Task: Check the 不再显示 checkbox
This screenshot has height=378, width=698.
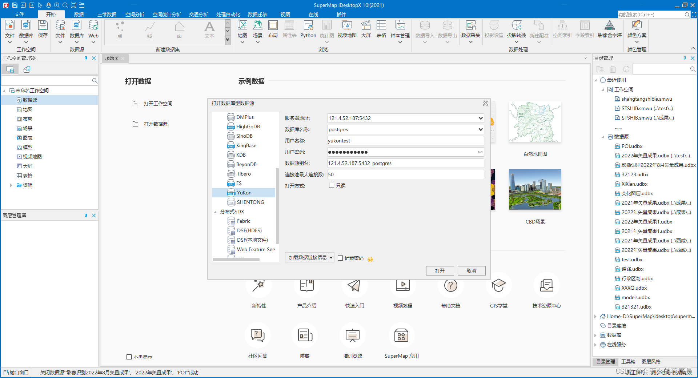Action: (129, 357)
